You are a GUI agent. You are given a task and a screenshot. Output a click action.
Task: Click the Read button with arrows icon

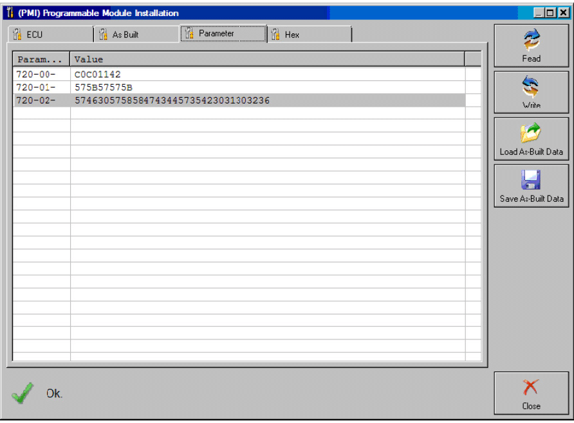[x=531, y=46]
